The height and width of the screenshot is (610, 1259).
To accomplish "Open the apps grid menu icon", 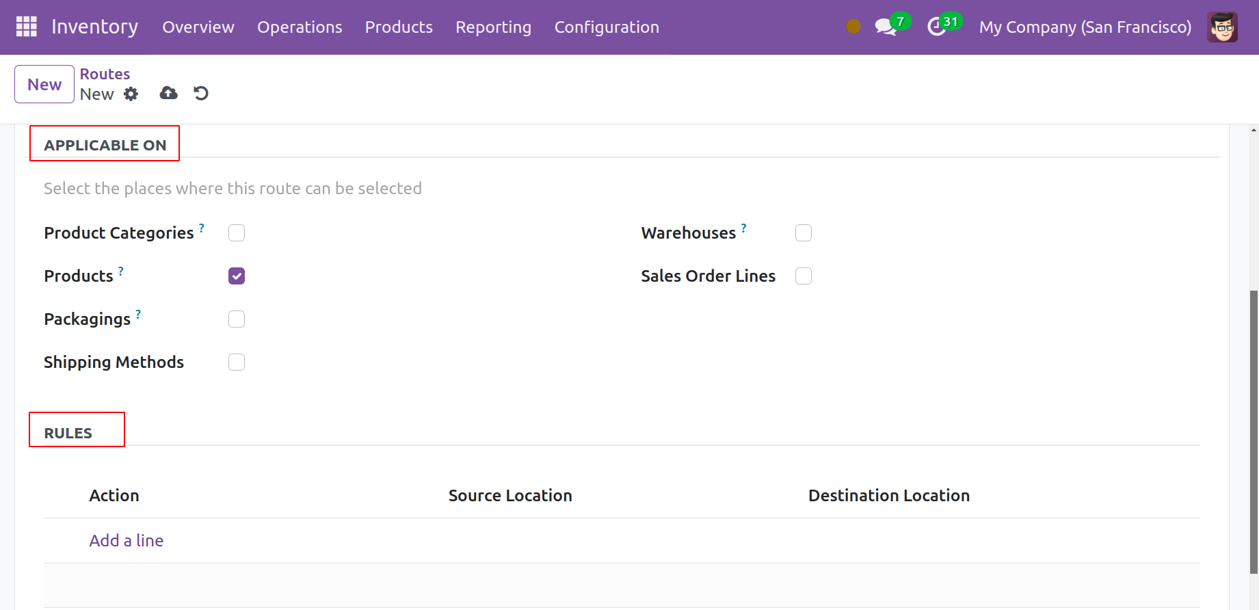I will (x=26, y=27).
